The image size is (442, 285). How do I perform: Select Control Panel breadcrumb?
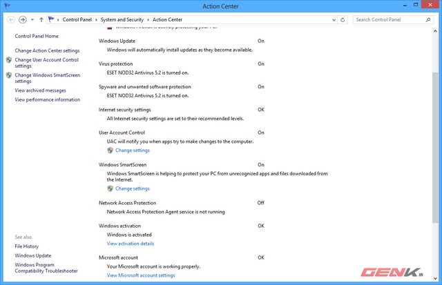[x=77, y=20]
